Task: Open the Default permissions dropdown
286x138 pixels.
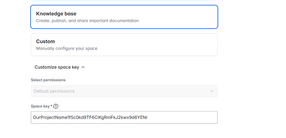Action: point(124,91)
